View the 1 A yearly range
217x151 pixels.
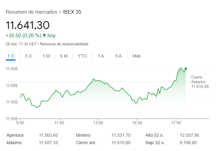point(101,56)
